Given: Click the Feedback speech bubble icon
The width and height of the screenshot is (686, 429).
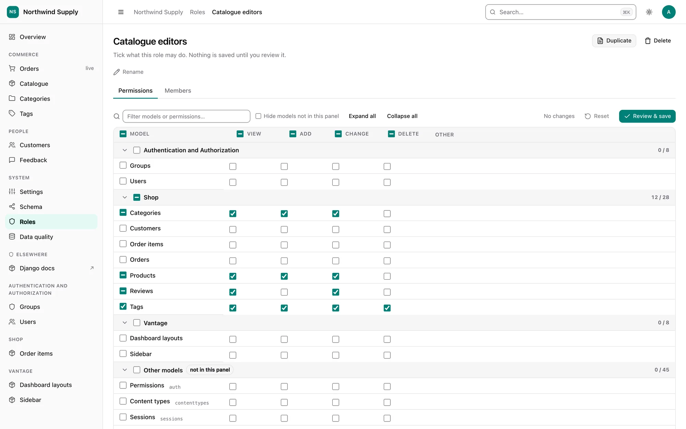Looking at the screenshot, I should (12, 160).
